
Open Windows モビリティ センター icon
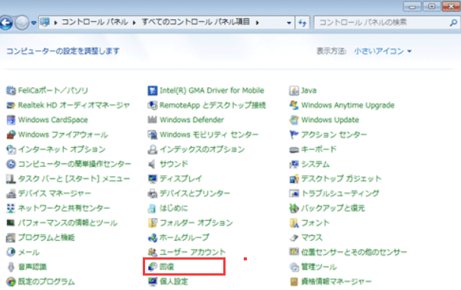click(153, 134)
